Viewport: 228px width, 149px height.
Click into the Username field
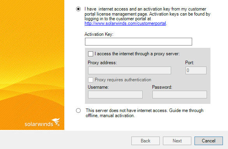115,95
